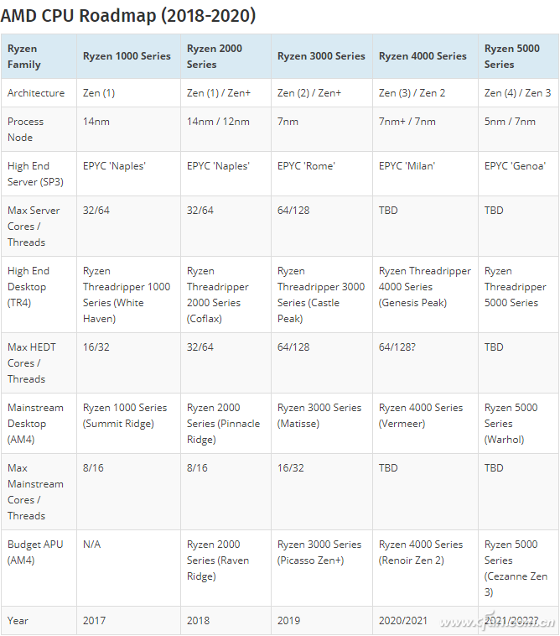
Task: Select the Process Node row label
Action: click(26, 129)
